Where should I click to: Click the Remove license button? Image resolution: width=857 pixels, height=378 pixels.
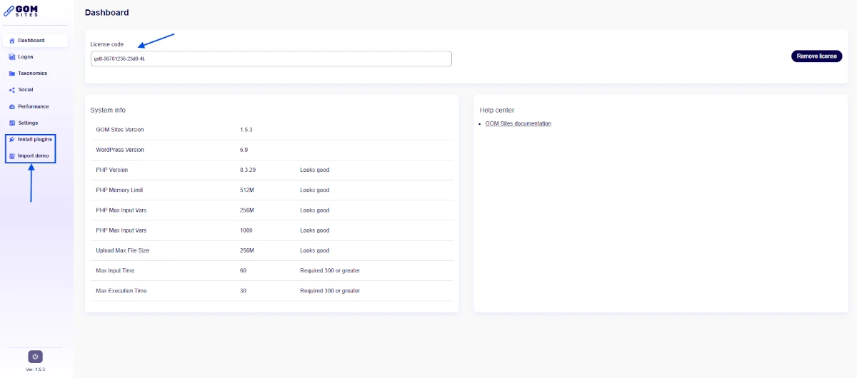pyautogui.click(x=816, y=56)
